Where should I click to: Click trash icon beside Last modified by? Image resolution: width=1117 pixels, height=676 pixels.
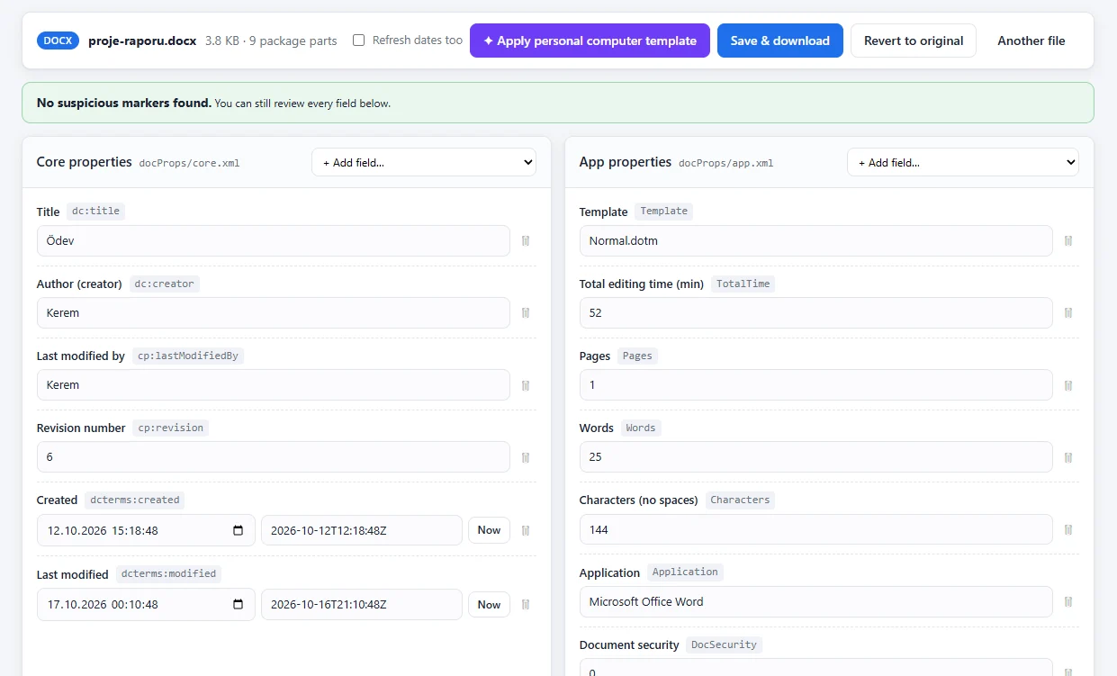pyautogui.click(x=526, y=385)
